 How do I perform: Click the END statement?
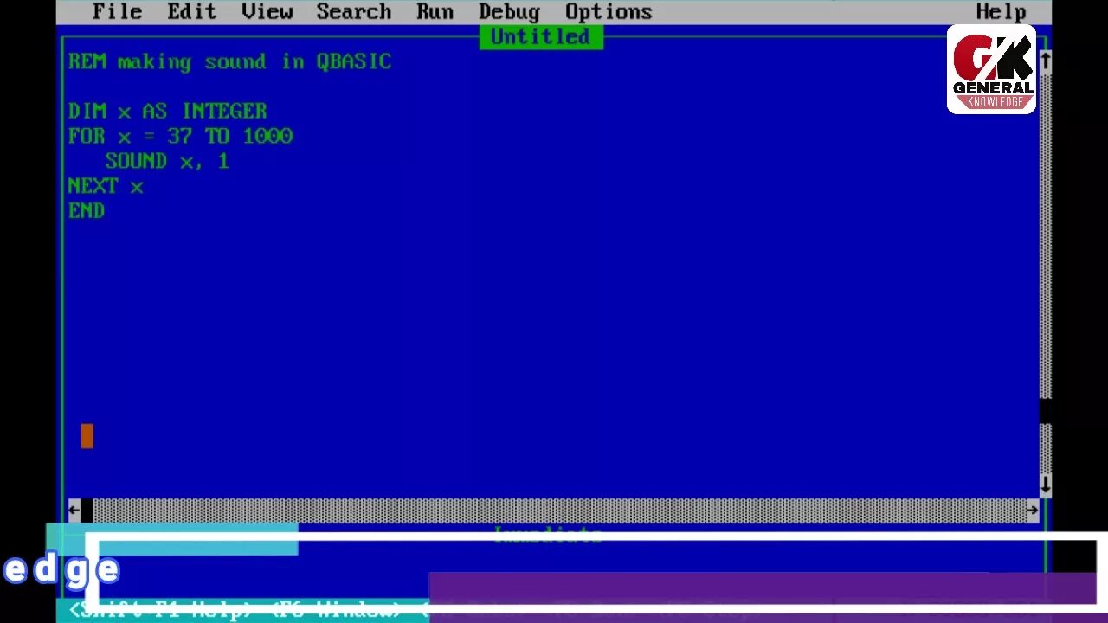[87, 211]
